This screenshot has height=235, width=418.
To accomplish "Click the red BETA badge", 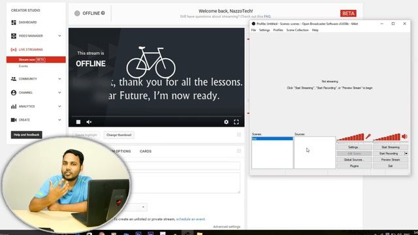I will [348, 13].
